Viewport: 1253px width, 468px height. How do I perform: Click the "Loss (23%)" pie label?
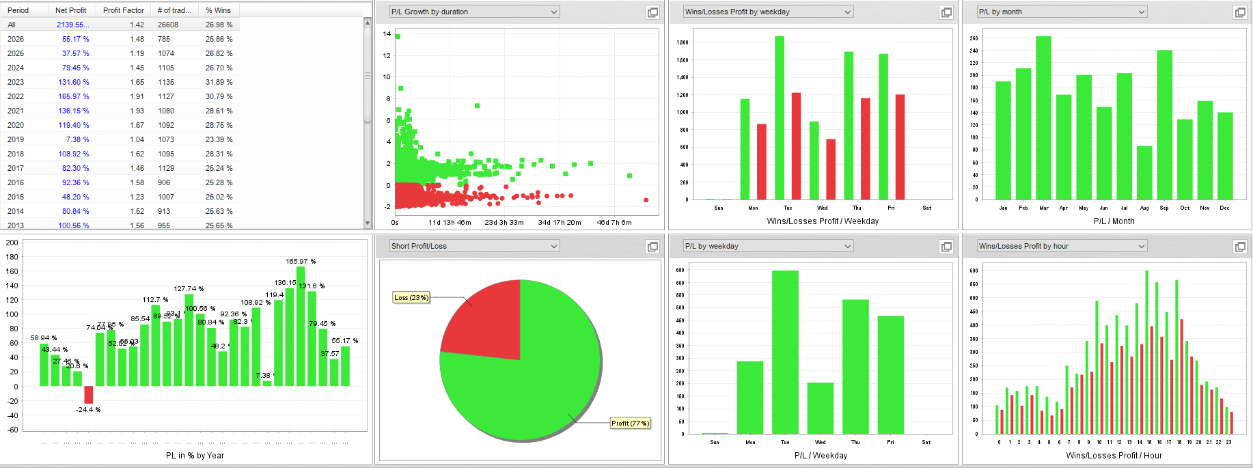[x=411, y=297]
